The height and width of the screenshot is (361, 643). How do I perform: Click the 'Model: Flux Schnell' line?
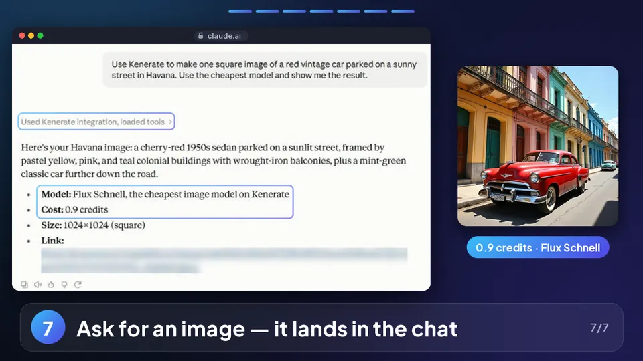click(165, 194)
